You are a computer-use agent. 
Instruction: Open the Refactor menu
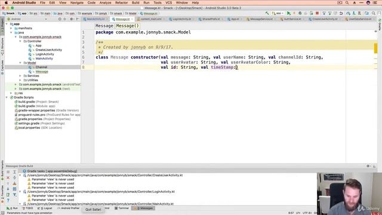coord(121,2)
